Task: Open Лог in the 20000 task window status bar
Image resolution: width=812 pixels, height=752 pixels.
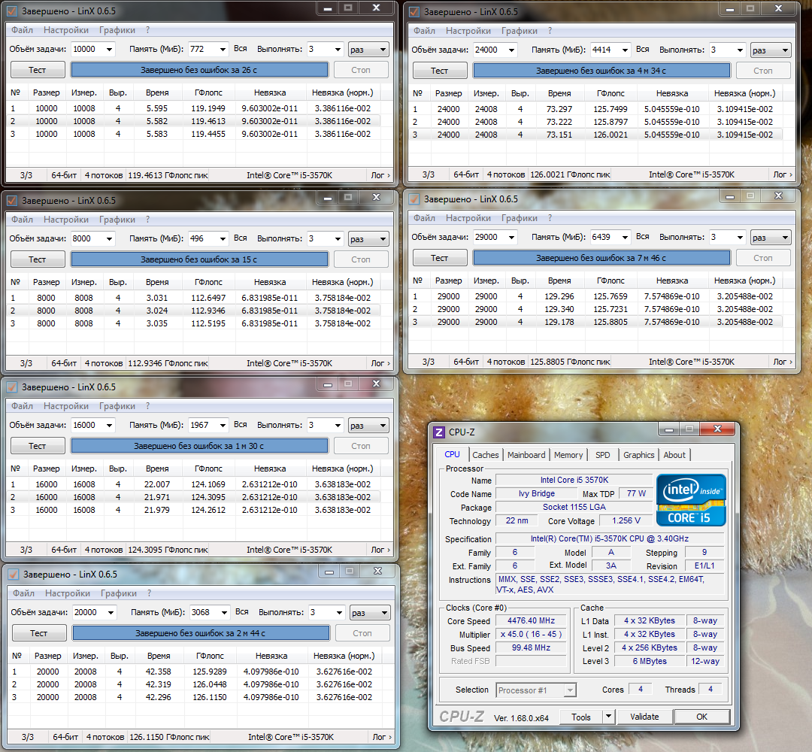Action: 382,737
